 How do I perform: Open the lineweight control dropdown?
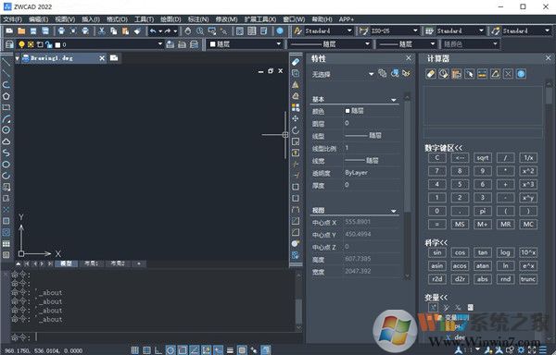pos(433,43)
